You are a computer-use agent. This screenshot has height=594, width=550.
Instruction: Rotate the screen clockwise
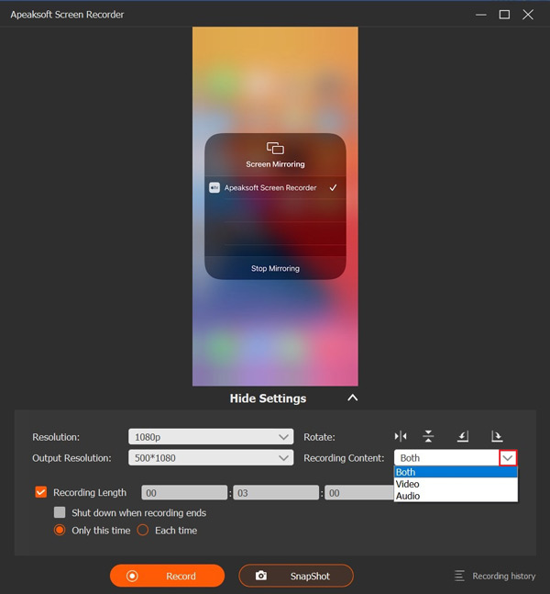click(497, 436)
